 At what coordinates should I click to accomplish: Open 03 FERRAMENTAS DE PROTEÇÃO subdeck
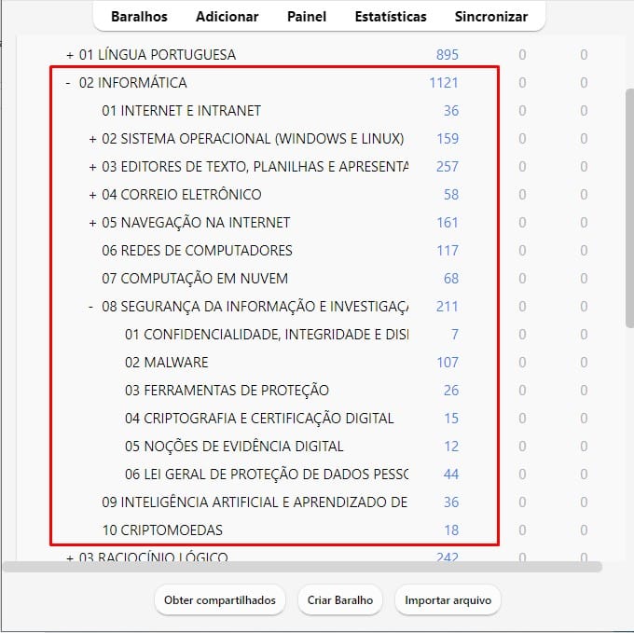click(227, 390)
